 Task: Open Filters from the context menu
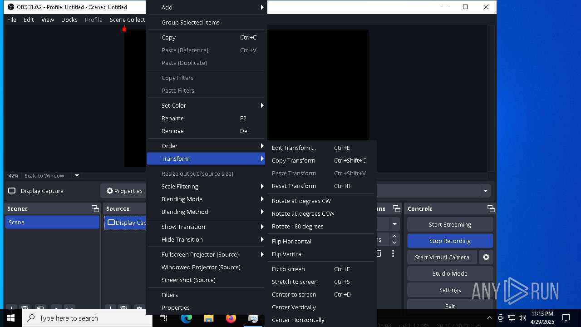pos(206,295)
